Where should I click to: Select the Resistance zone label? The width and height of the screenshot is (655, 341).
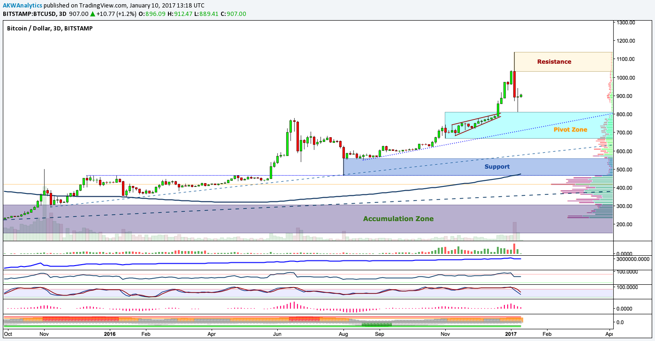(x=554, y=61)
